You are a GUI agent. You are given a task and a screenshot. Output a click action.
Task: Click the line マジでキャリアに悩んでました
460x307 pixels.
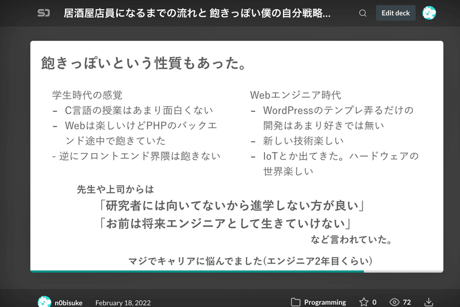pyautogui.click(x=195, y=261)
